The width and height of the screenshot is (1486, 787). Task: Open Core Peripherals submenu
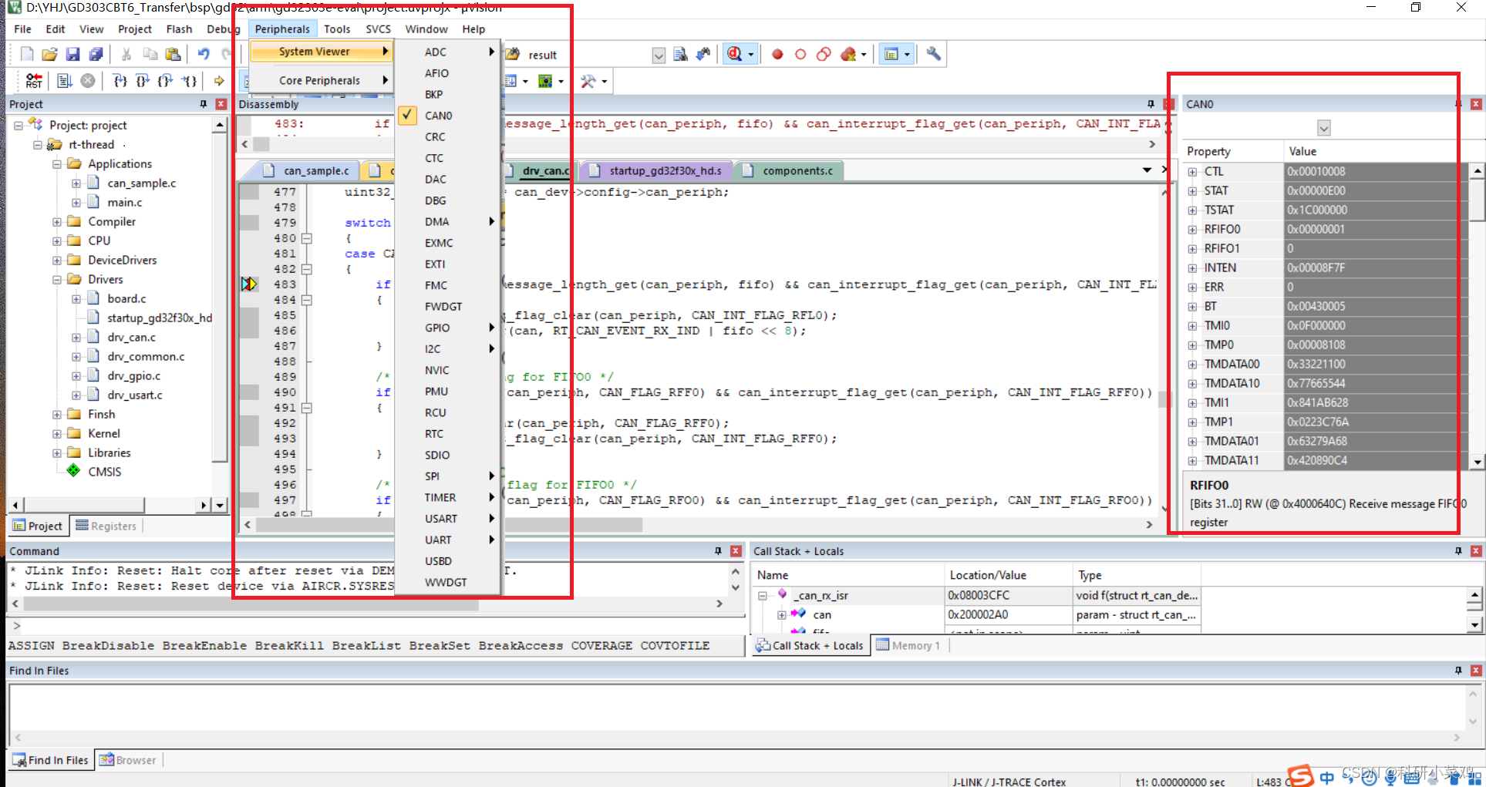pyautogui.click(x=320, y=80)
